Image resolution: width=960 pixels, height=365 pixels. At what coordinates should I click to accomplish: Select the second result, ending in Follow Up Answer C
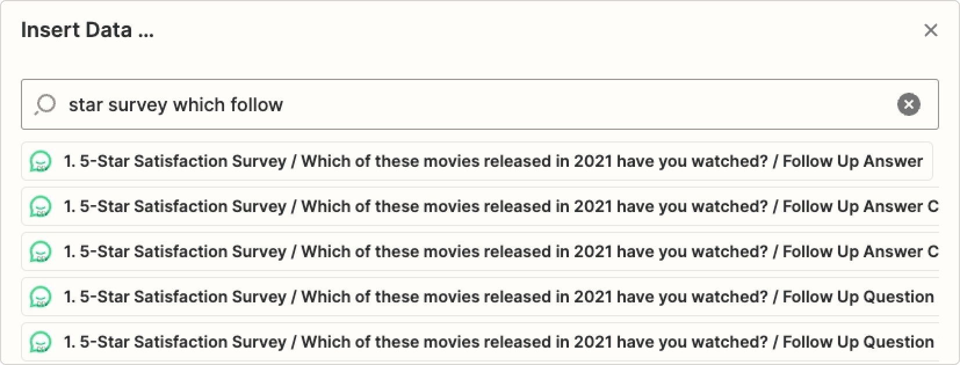pos(480,206)
